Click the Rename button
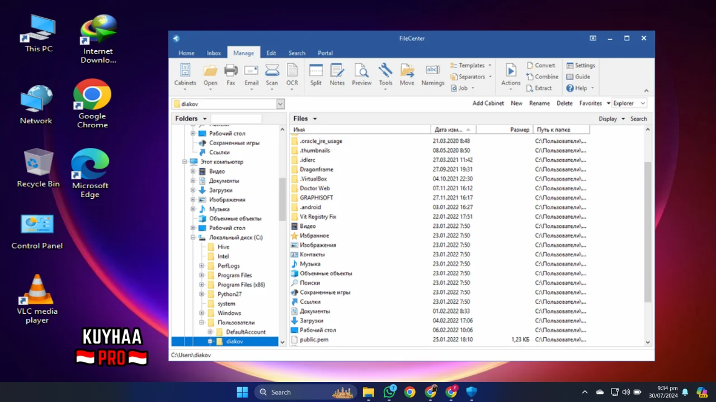The height and width of the screenshot is (402, 716). pyautogui.click(x=539, y=103)
